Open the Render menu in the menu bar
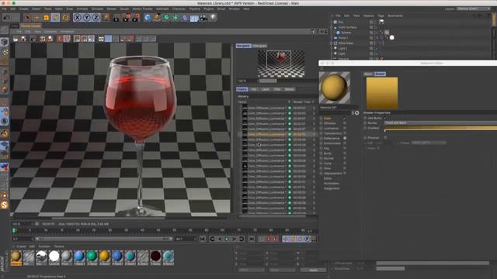The height and width of the screenshot is (279, 497). coord(111,9)
